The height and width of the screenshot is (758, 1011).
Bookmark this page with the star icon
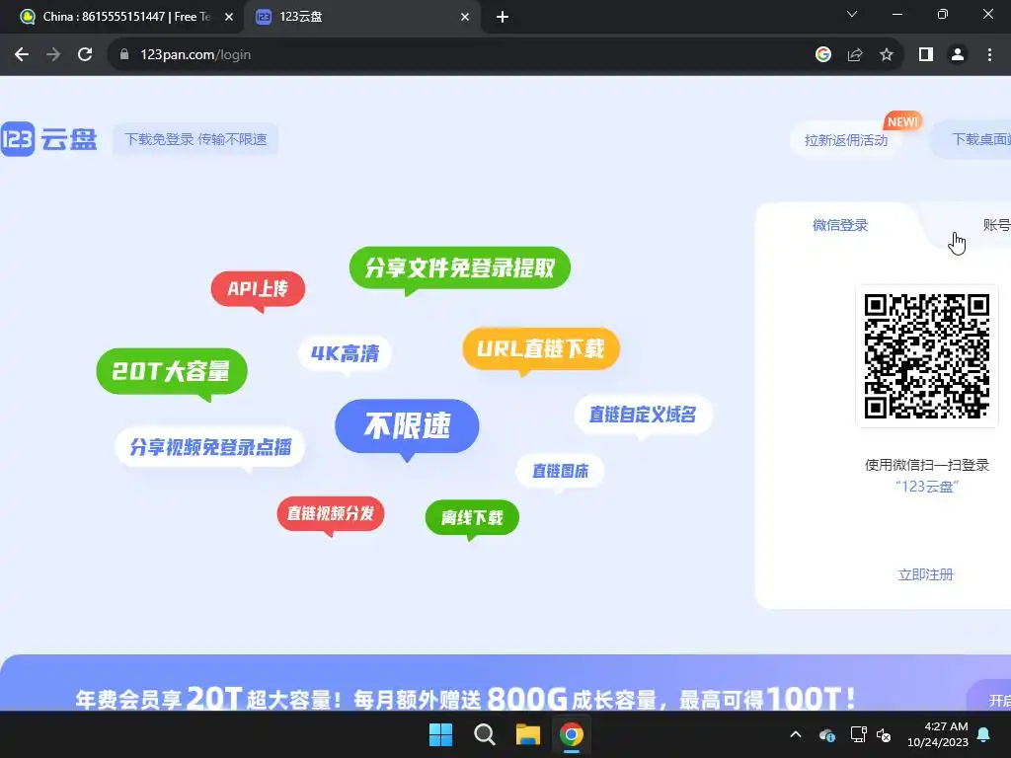pyautogui.click(x=887, y=55)
